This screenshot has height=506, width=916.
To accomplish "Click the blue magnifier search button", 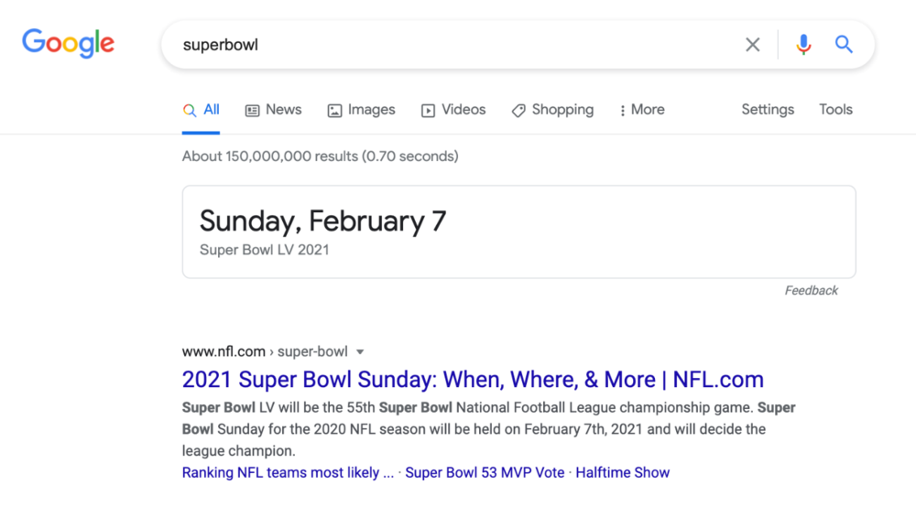I will [x=844, y=44].
